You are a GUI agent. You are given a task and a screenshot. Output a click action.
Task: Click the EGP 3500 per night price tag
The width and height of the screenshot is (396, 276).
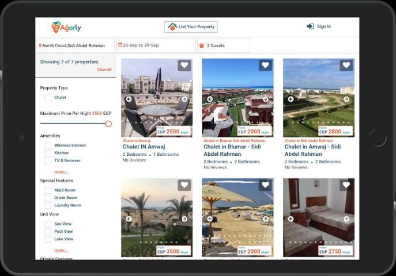[174, 251]
